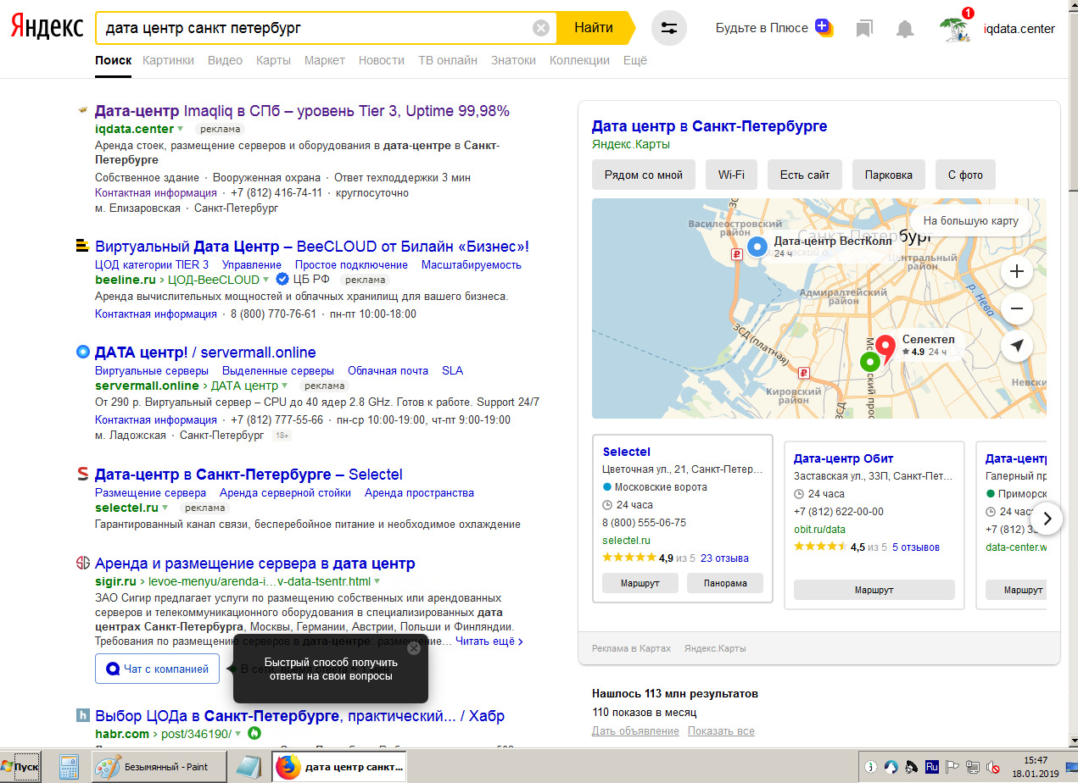Toggle Wi-Fi filter

click(731, 175)
